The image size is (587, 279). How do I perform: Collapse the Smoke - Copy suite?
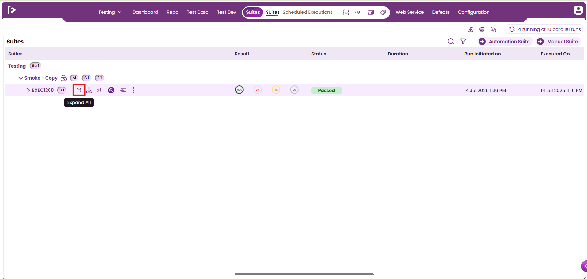[21, 78]
